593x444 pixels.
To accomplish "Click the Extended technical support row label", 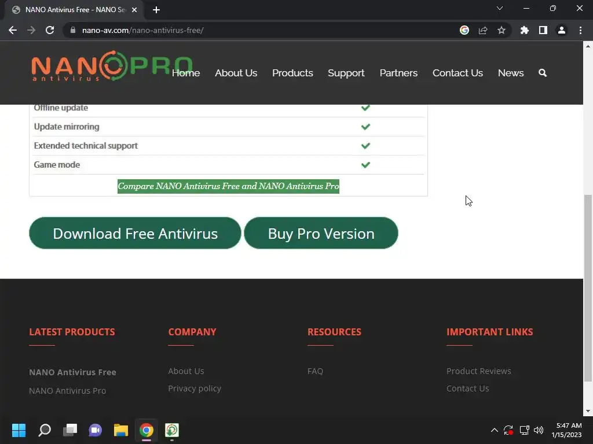I will 86,146.
